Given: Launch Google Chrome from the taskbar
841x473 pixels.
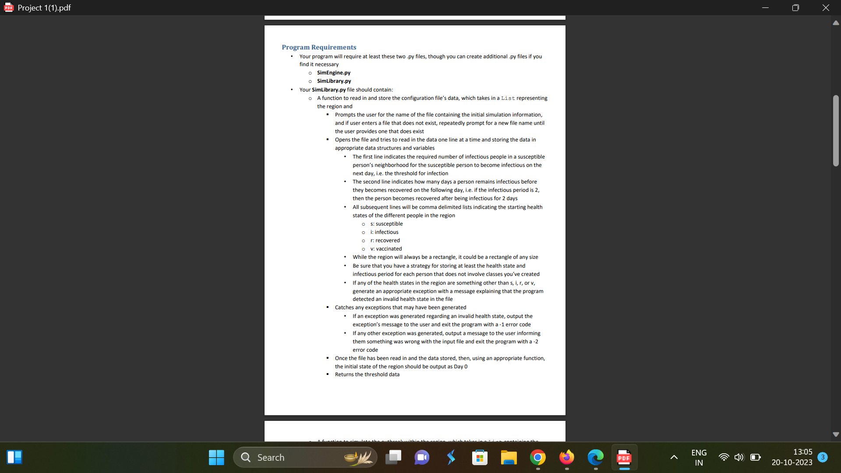Looking at the screenshot, I should click(x=538, y=457).
